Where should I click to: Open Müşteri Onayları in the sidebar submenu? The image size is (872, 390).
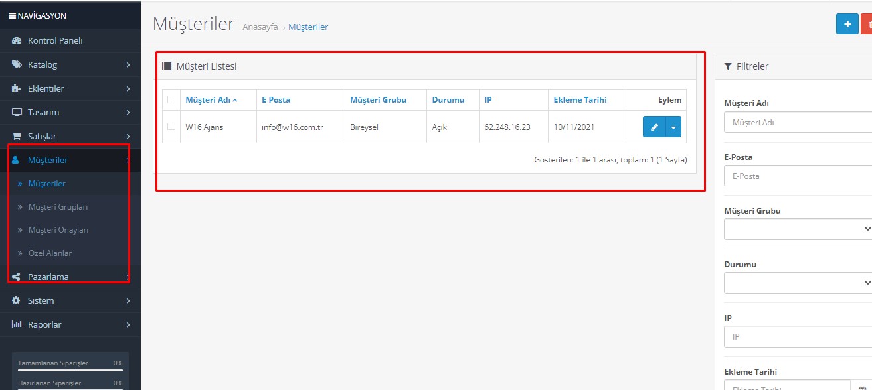click(58, 230)
